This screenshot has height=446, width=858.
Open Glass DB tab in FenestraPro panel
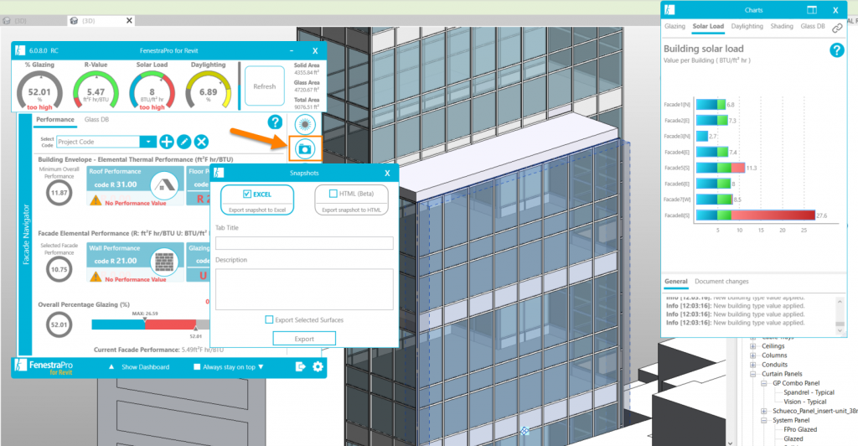(96, 119)
